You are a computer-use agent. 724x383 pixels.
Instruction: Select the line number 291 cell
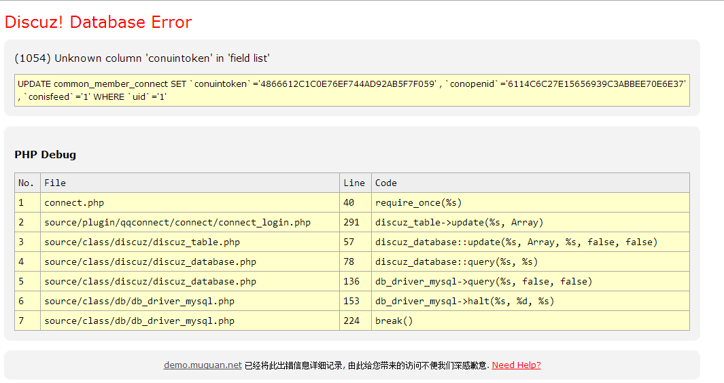(351, 222)
